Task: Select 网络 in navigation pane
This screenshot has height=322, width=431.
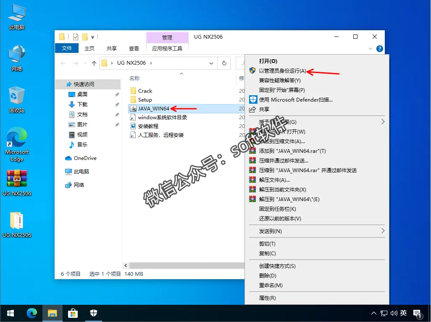Action: 79,185
